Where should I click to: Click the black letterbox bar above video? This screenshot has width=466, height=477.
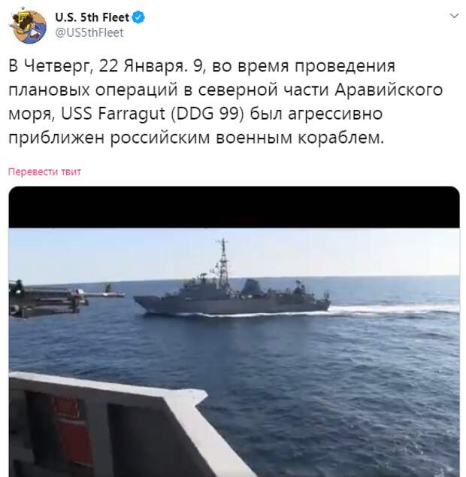(234, 207)
